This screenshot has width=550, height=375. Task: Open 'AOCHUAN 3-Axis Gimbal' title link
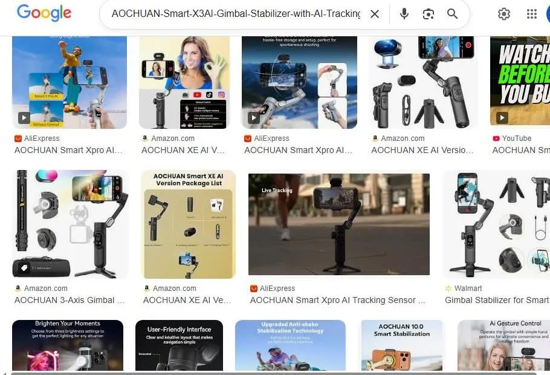click(x=70, y=300)
